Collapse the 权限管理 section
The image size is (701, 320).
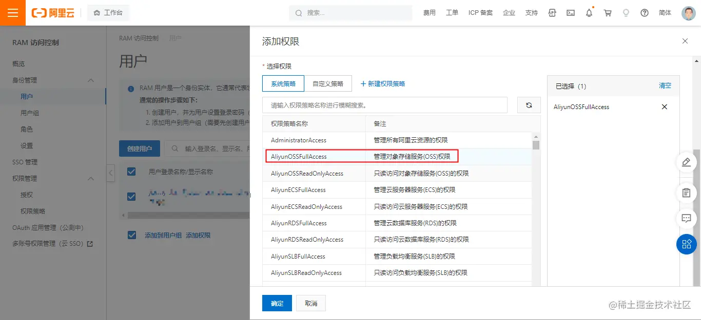pos(91,179)
